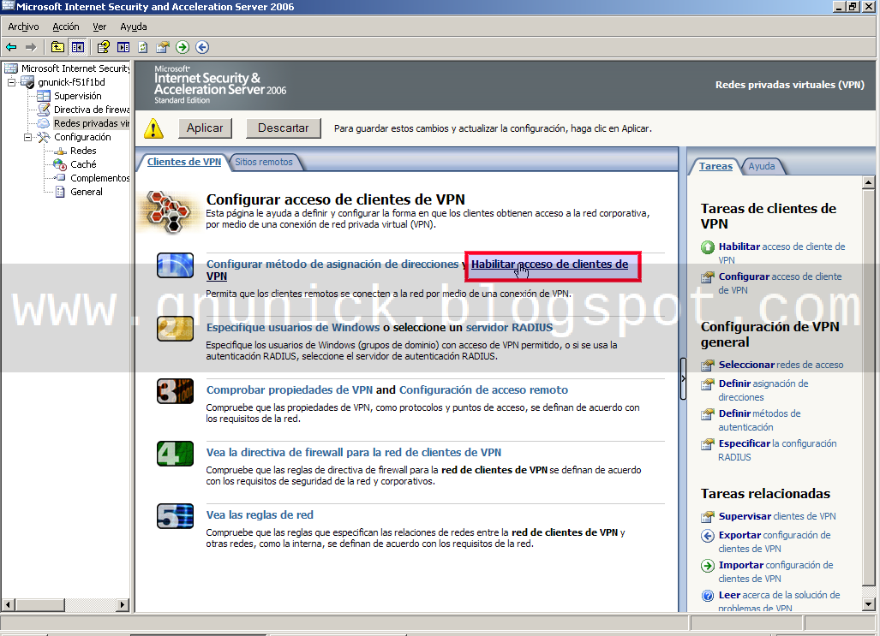
Task: Click the green arrow import toolbar icon
Action: coord(183,47)
